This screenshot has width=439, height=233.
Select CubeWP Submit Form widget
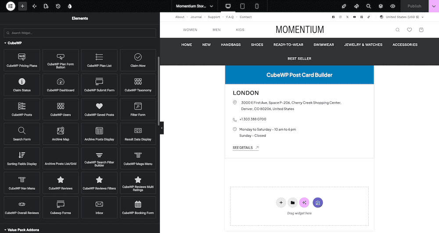pos(99,85)
